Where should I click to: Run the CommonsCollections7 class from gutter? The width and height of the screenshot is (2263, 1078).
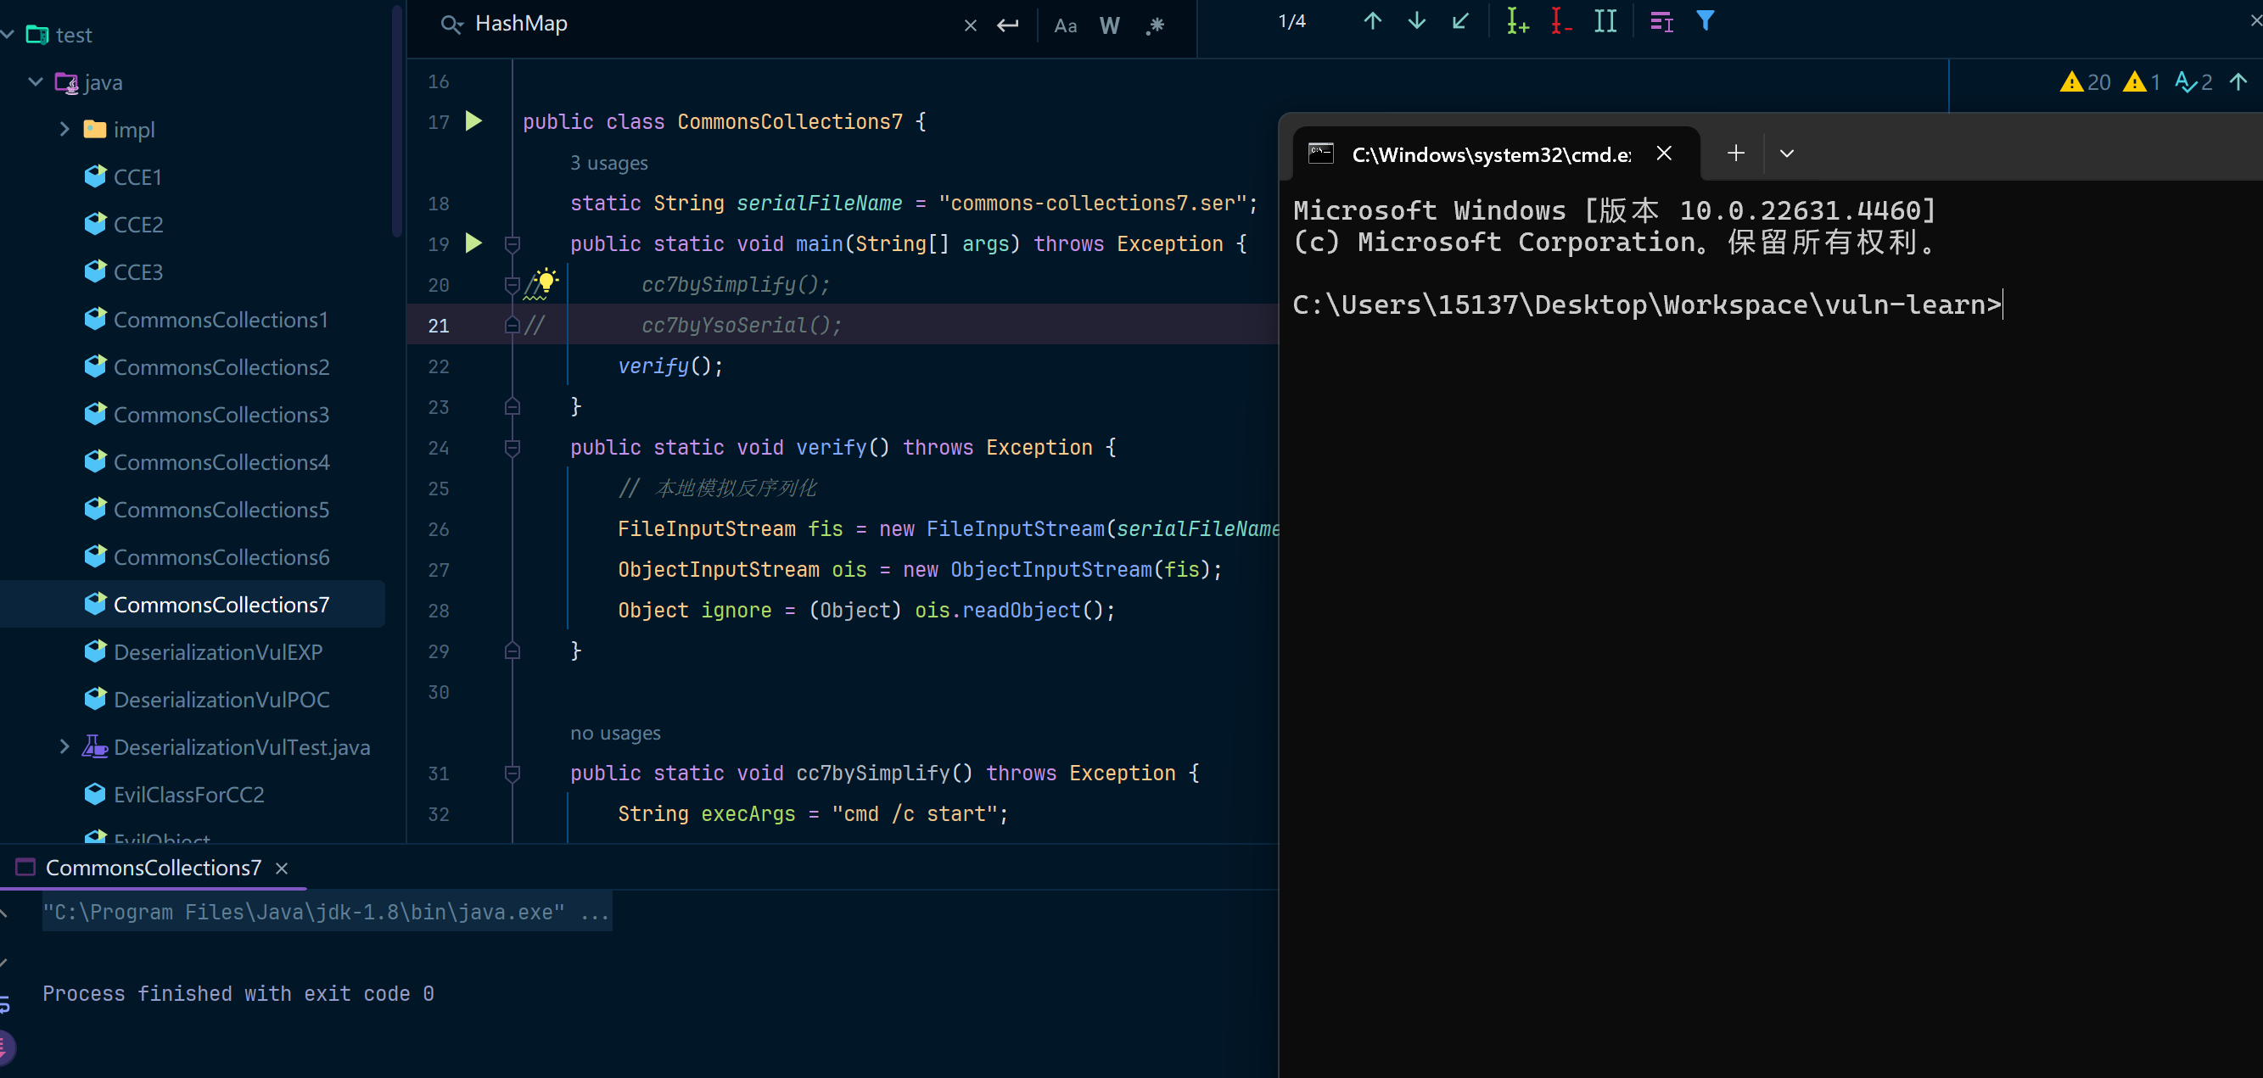[473, 121]
